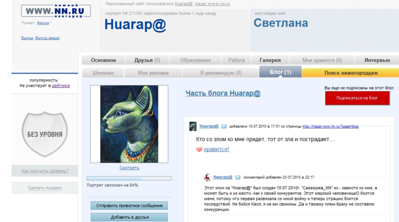
Task: Click the real name Светлана
Action: point(281,23)
